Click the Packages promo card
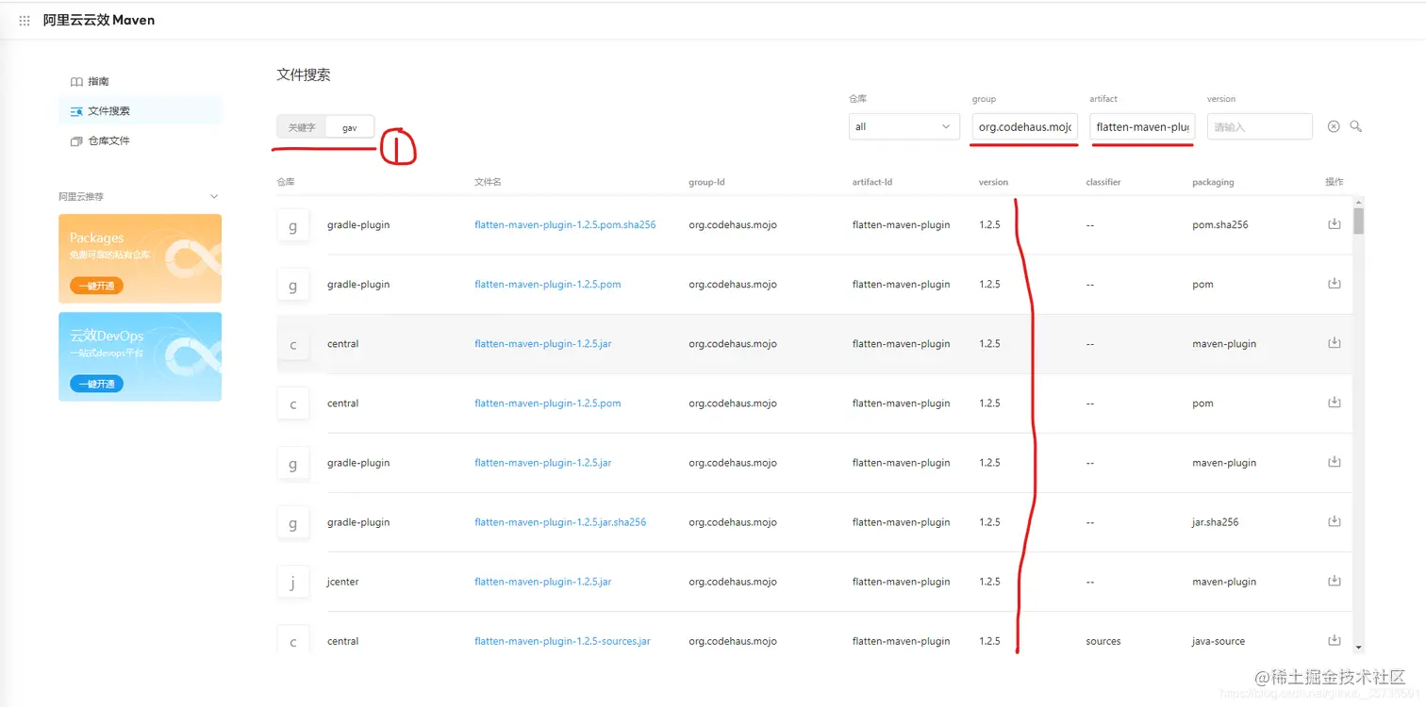 [x=141, y=258]
